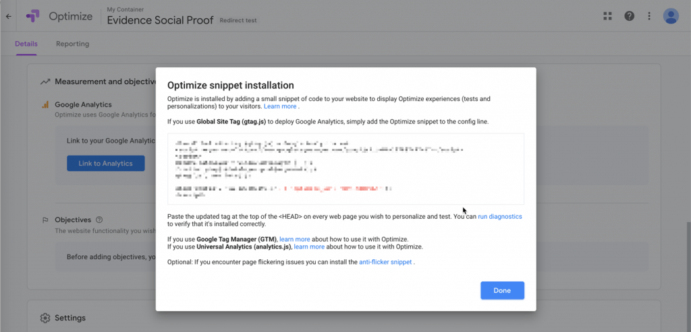Viewport: 691px width, 332px height.
Task: Switch to the Details tab
Action: (26, 44)
